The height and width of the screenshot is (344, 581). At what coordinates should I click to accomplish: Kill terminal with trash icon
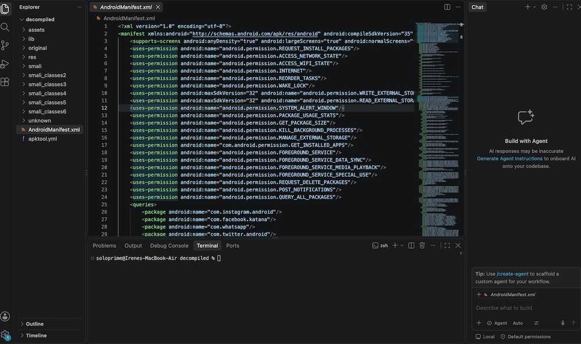422,245
